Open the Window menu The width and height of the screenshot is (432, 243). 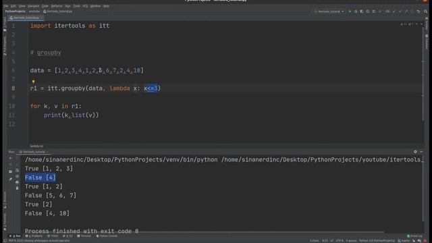(x=95, y=6)
